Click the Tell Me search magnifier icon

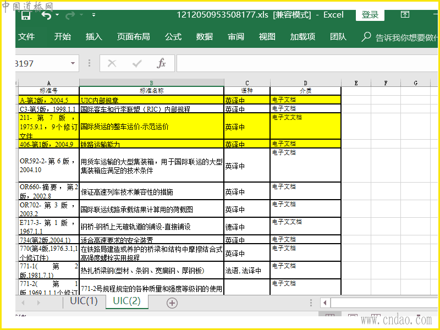pos(366,37)
